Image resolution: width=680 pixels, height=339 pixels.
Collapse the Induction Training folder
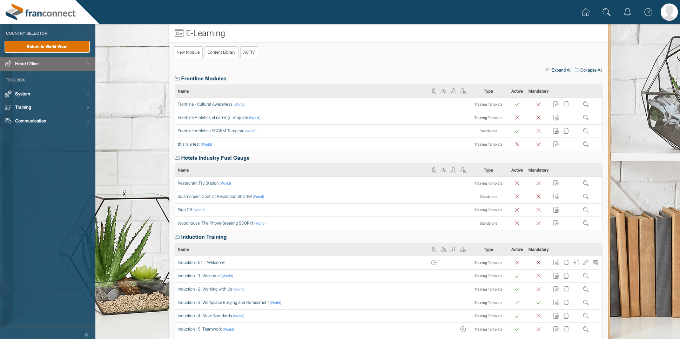click(x=177, y=237)
